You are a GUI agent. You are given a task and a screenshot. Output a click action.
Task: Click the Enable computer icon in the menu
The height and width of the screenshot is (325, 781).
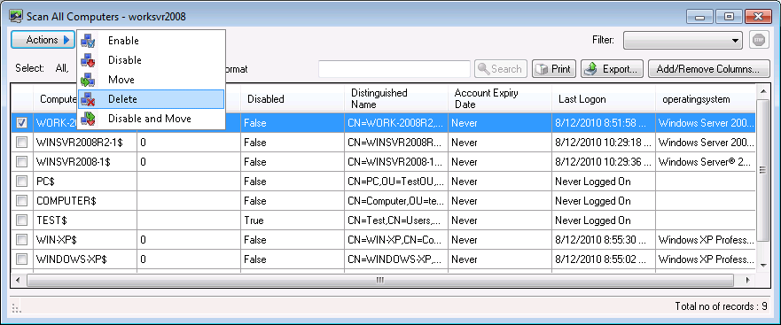(88, 41)
